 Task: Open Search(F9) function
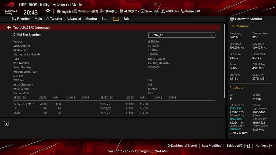click(x=150, y=11)
